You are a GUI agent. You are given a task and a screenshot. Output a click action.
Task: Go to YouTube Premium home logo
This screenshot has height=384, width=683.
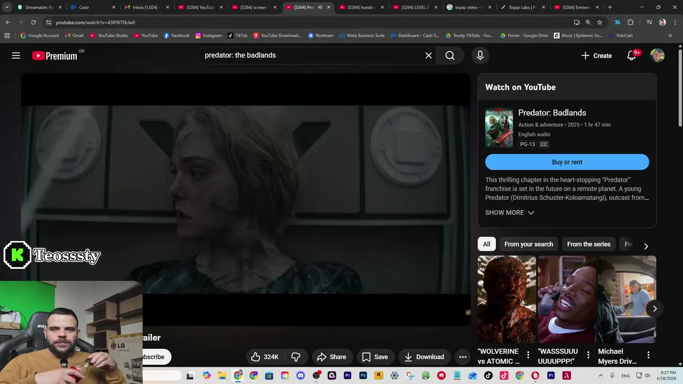[x=54, y=55]
